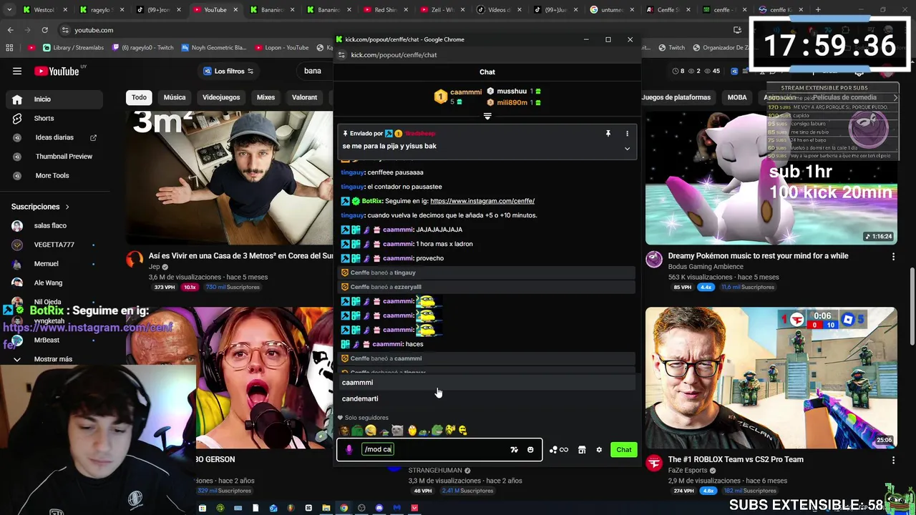Open mili890m leaderboard entry
The height and width of the screenshot is (515, 916).
(x=514, y=102)
